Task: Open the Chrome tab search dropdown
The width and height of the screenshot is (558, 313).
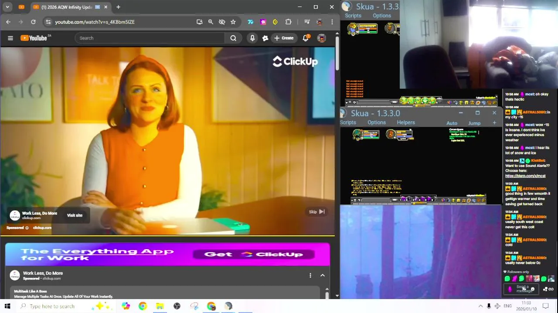Action: (7, 7)
